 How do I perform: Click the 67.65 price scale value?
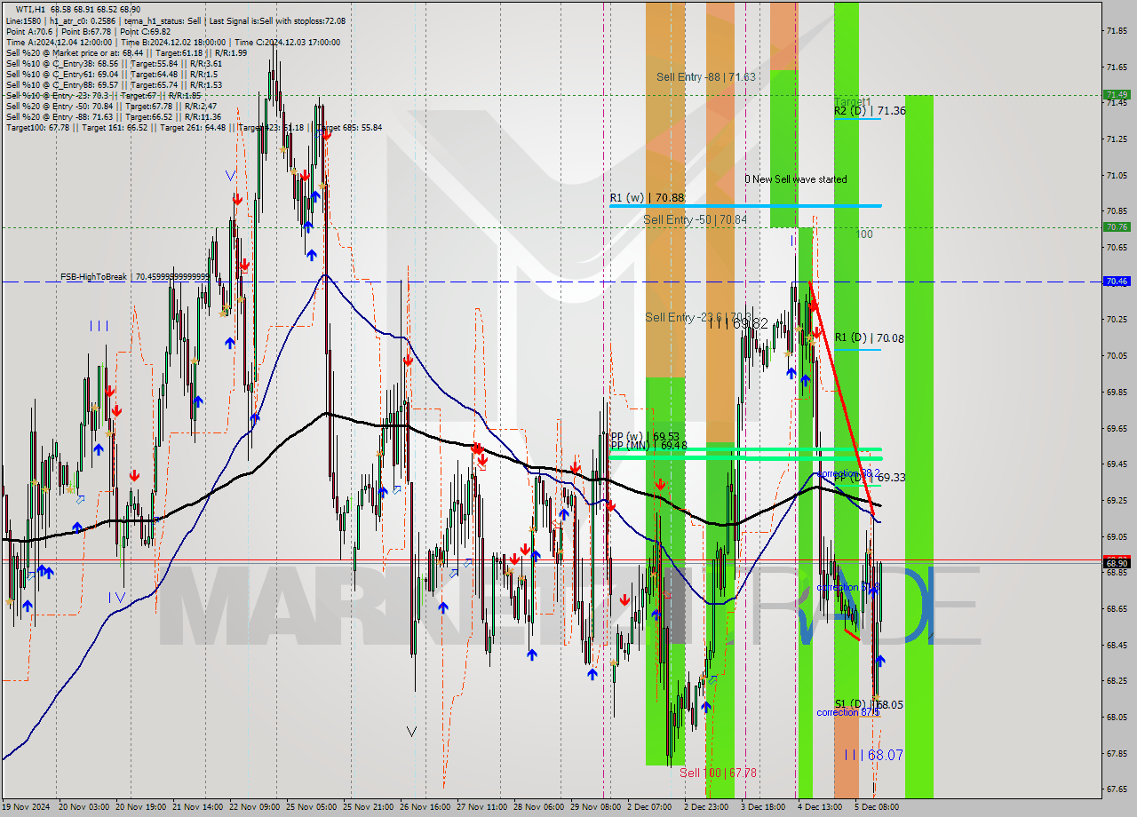tap(1117, 789)
